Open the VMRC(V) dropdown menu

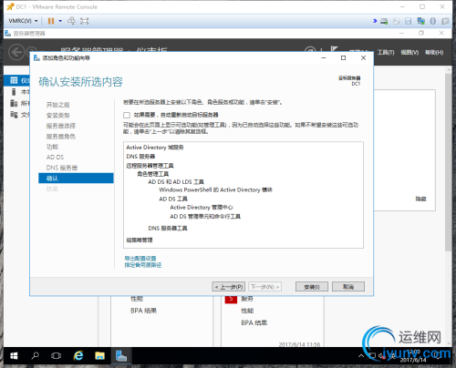23,21
